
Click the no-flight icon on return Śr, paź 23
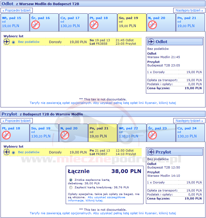152,135
